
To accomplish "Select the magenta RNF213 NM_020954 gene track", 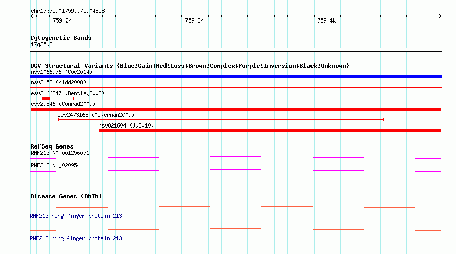I will click(236, 171).
